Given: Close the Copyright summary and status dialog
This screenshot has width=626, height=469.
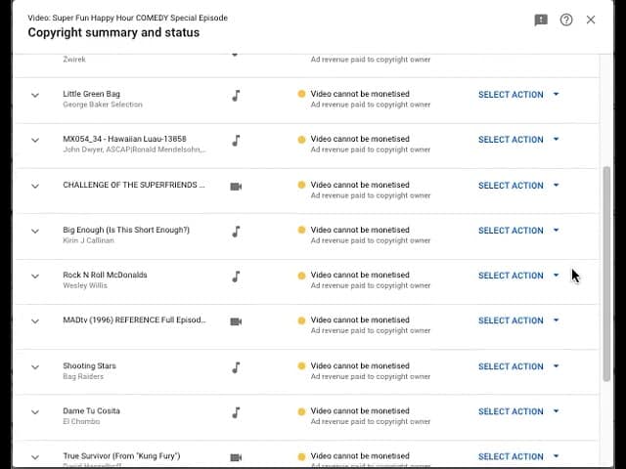Looking at the screenshot, I should coord(591,20).
